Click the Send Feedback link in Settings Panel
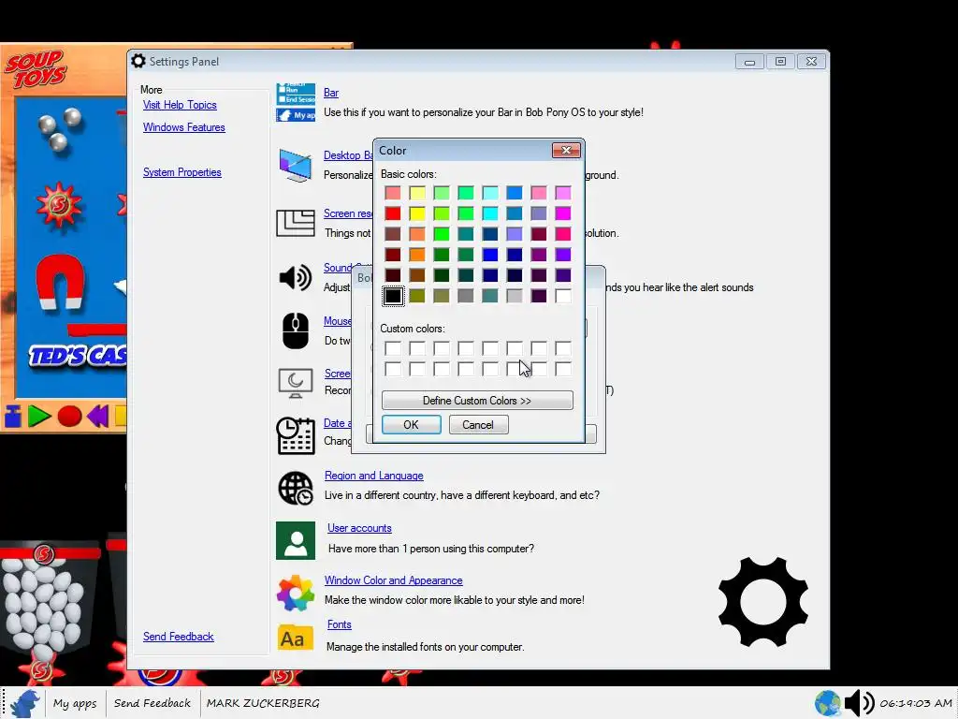Screen dimensions: 958x719 click(x=179, y=637)
